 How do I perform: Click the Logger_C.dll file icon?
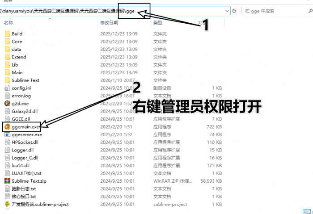tap(7, 158)
